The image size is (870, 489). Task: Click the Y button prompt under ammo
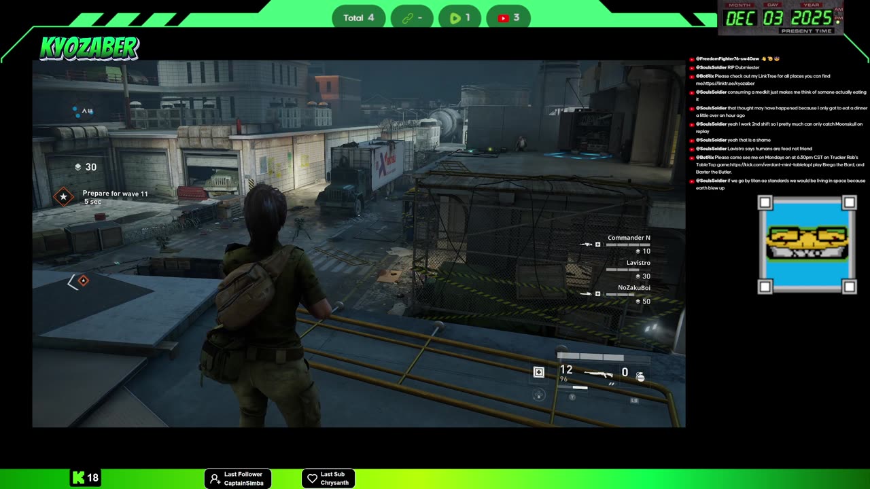coord(572,397)
